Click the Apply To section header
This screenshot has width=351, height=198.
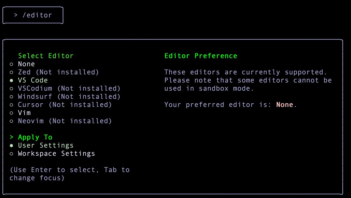coord(35,137)
